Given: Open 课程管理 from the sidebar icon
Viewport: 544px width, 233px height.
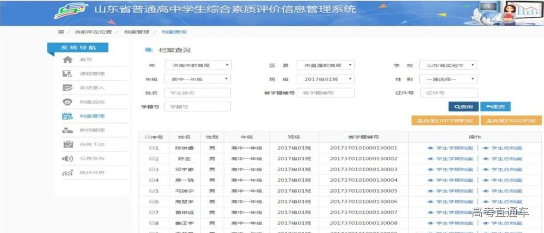Looking at the screenshot, I should [x=67, y=74].
